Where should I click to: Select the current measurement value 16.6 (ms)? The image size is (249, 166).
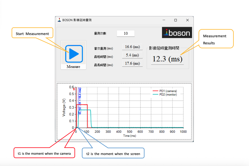(x=132, y=47)
